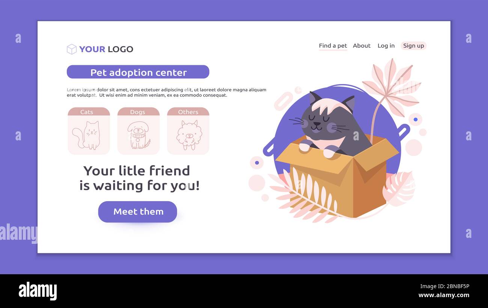
Task: Click the headline Your litle friend text
Action: pos(137,171)
